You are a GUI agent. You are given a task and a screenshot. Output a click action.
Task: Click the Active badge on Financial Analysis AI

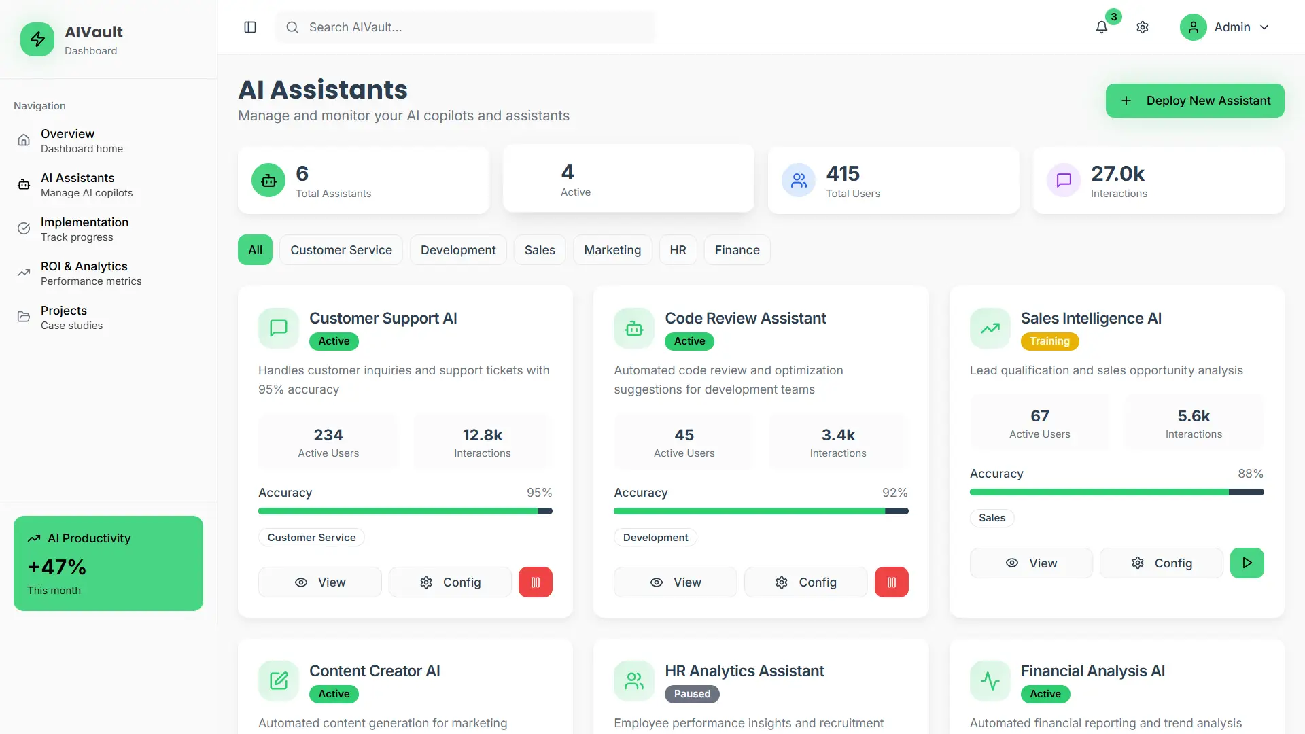coord(1045,694)
